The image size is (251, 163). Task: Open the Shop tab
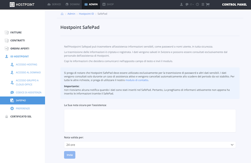click(x=108, y=4)
